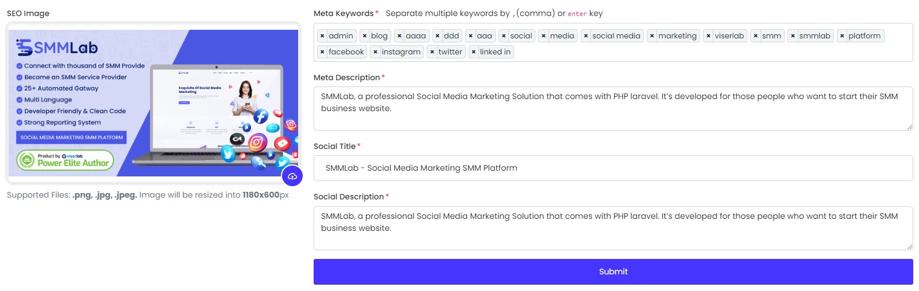Remove the 'blog' keyword tag
Image resolution: width=919 pixels, height=291 pixels.
point(365,36)
